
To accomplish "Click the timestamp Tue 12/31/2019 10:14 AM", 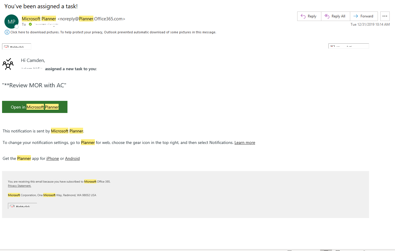I will [x=370, y=24].
